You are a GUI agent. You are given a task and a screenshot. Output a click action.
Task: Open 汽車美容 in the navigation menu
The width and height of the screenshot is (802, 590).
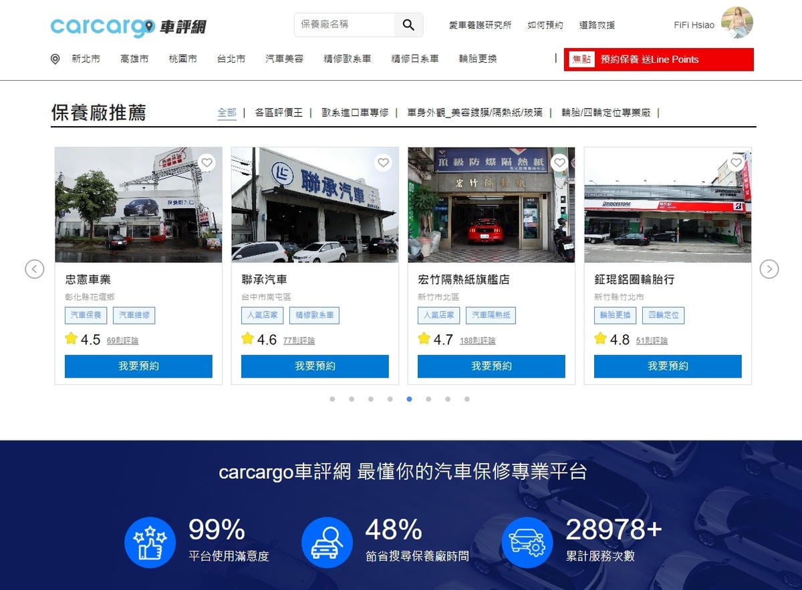pyautogui.click(x=284, y=59)
